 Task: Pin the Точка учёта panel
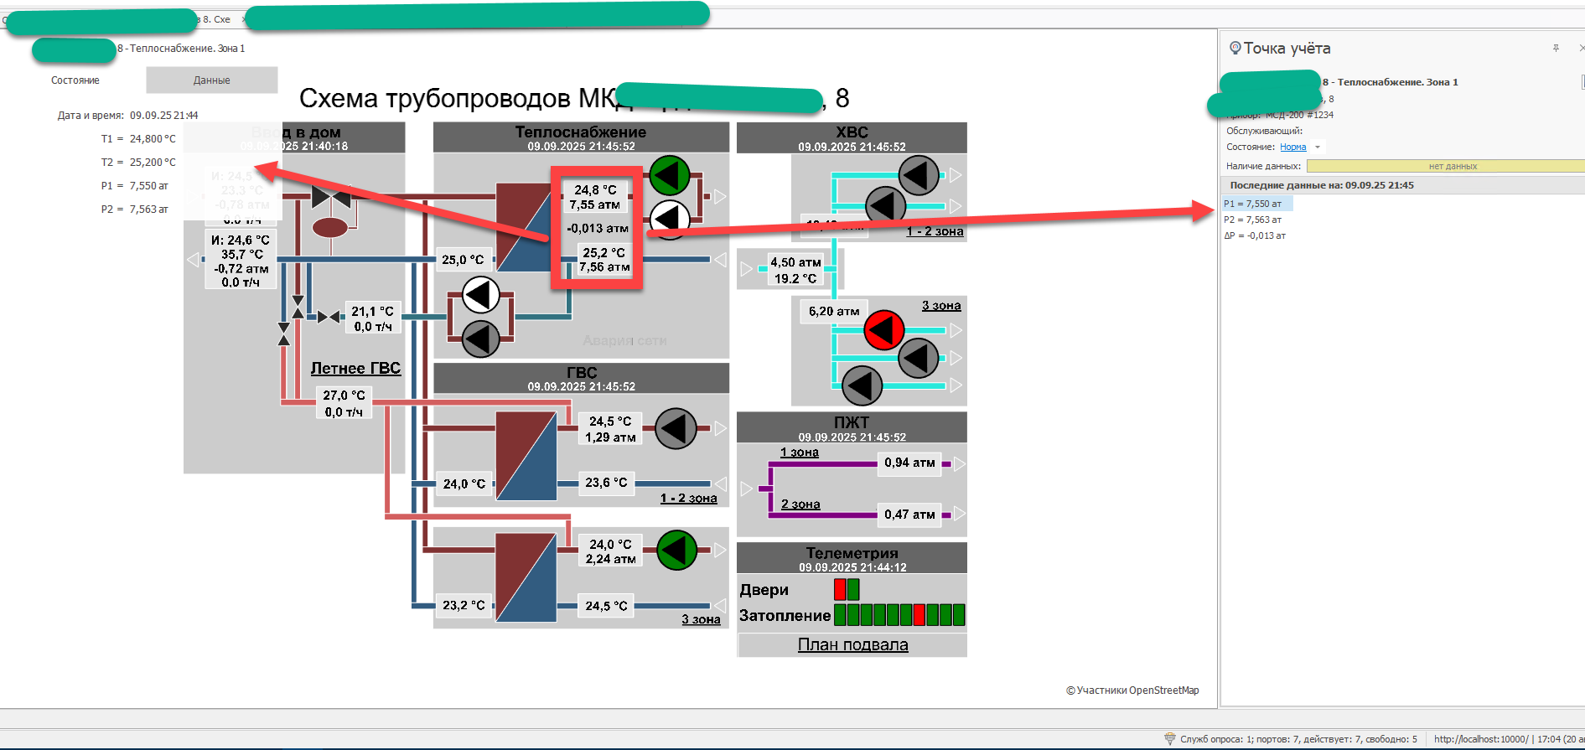click(1556, 49)
